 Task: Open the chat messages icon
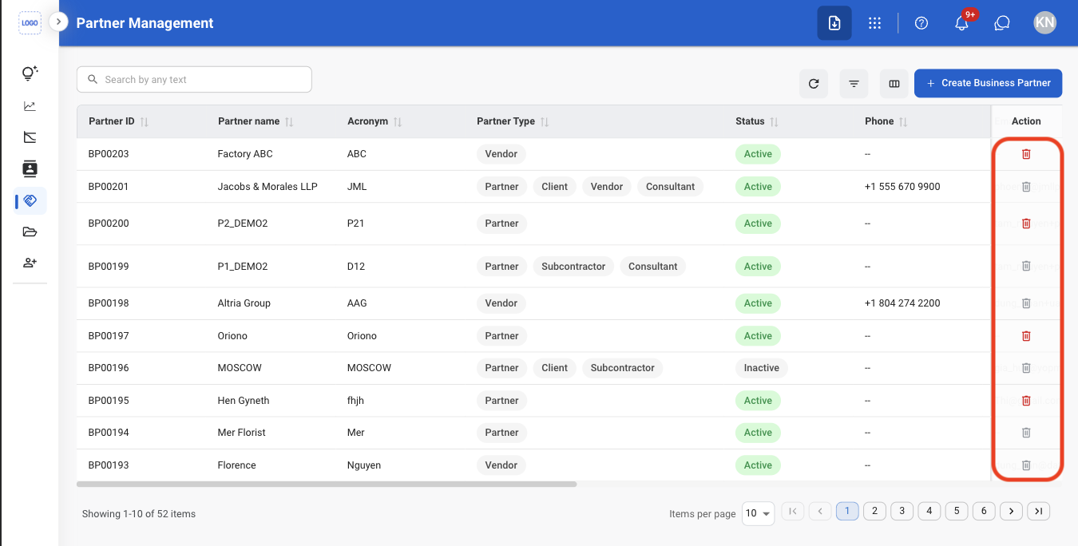(x=1002, y=23)
